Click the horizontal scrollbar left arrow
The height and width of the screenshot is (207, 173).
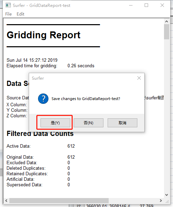click(x=6, y=200)
